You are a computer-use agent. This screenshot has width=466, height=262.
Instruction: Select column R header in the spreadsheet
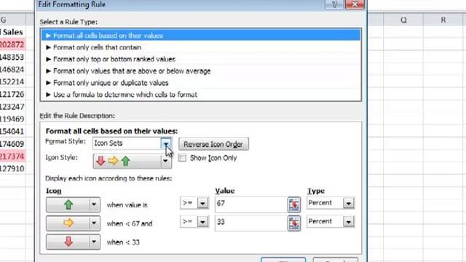pyautogui.click(x=443, y=20)
